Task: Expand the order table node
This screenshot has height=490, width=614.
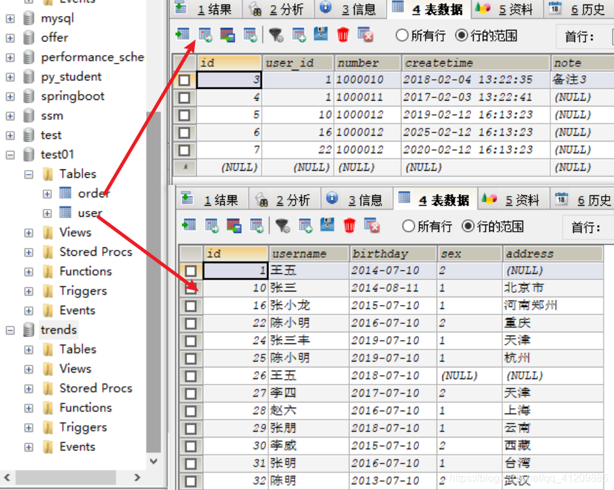Action: point(46,193)
